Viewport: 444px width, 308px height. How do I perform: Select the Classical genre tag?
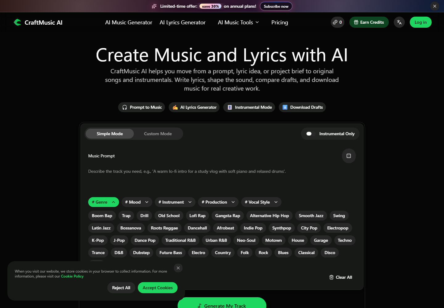point(306,253)
